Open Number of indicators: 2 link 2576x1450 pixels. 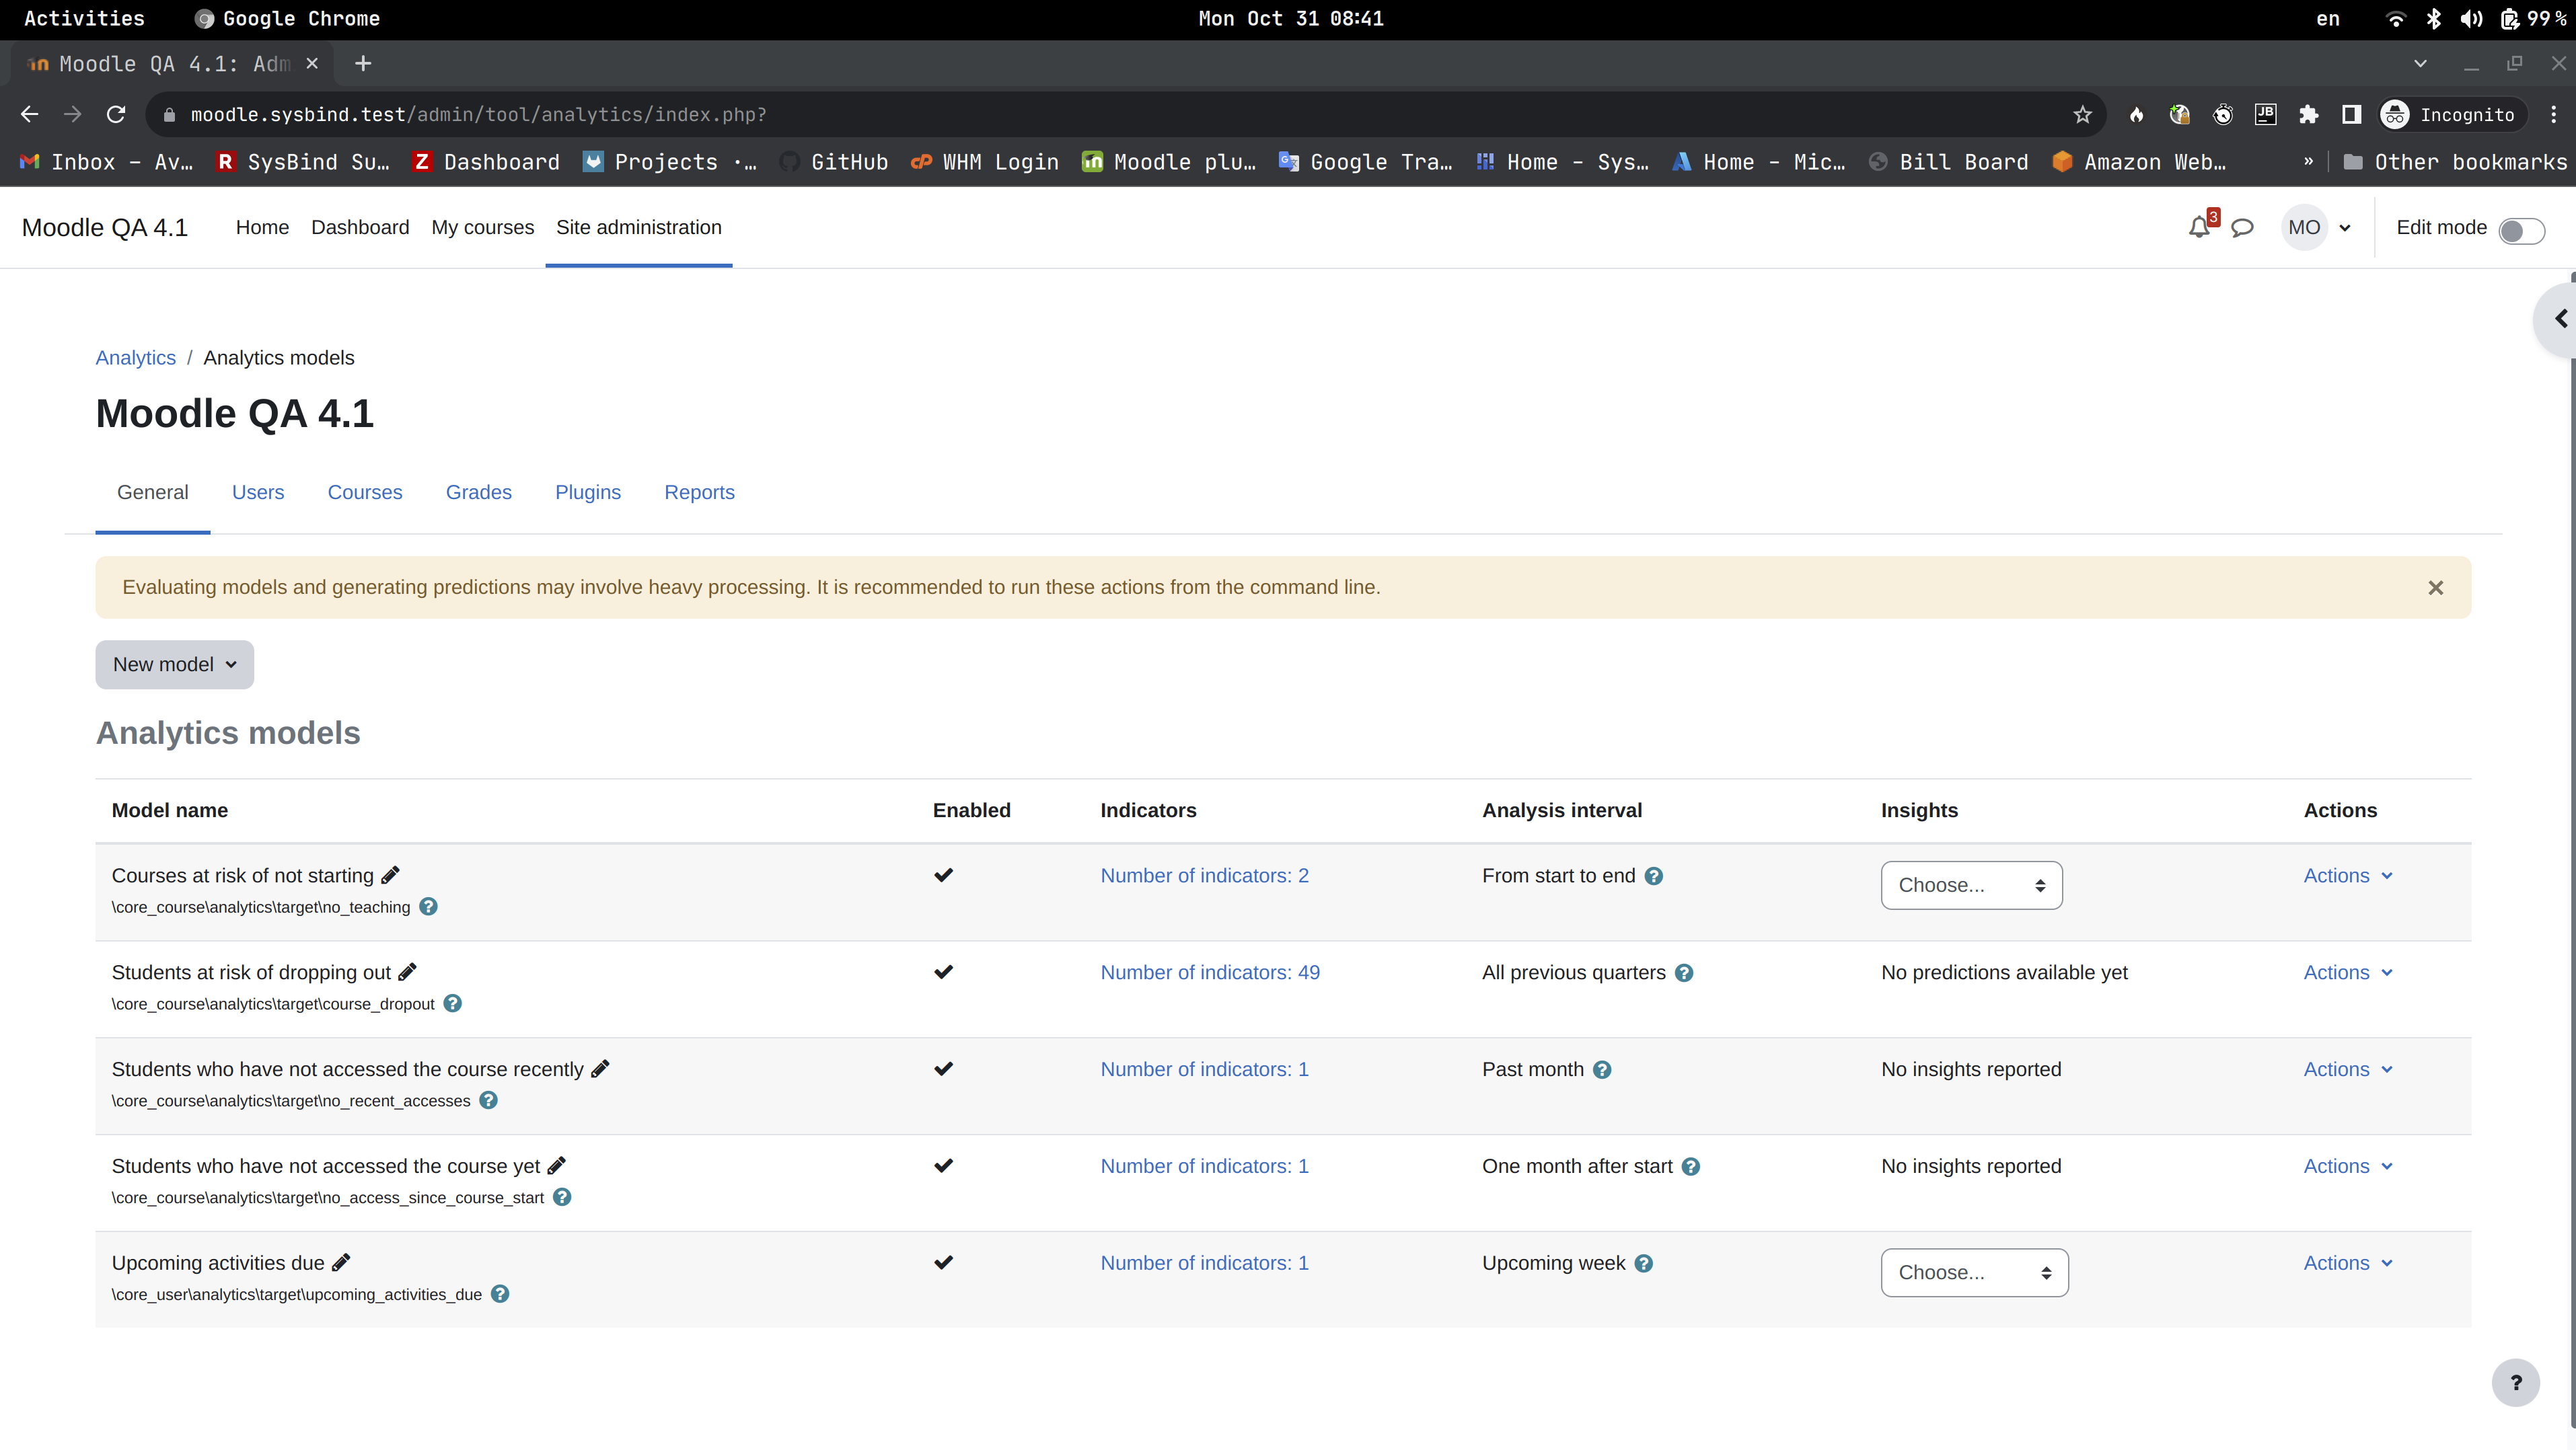click(x=1204, y=876)
